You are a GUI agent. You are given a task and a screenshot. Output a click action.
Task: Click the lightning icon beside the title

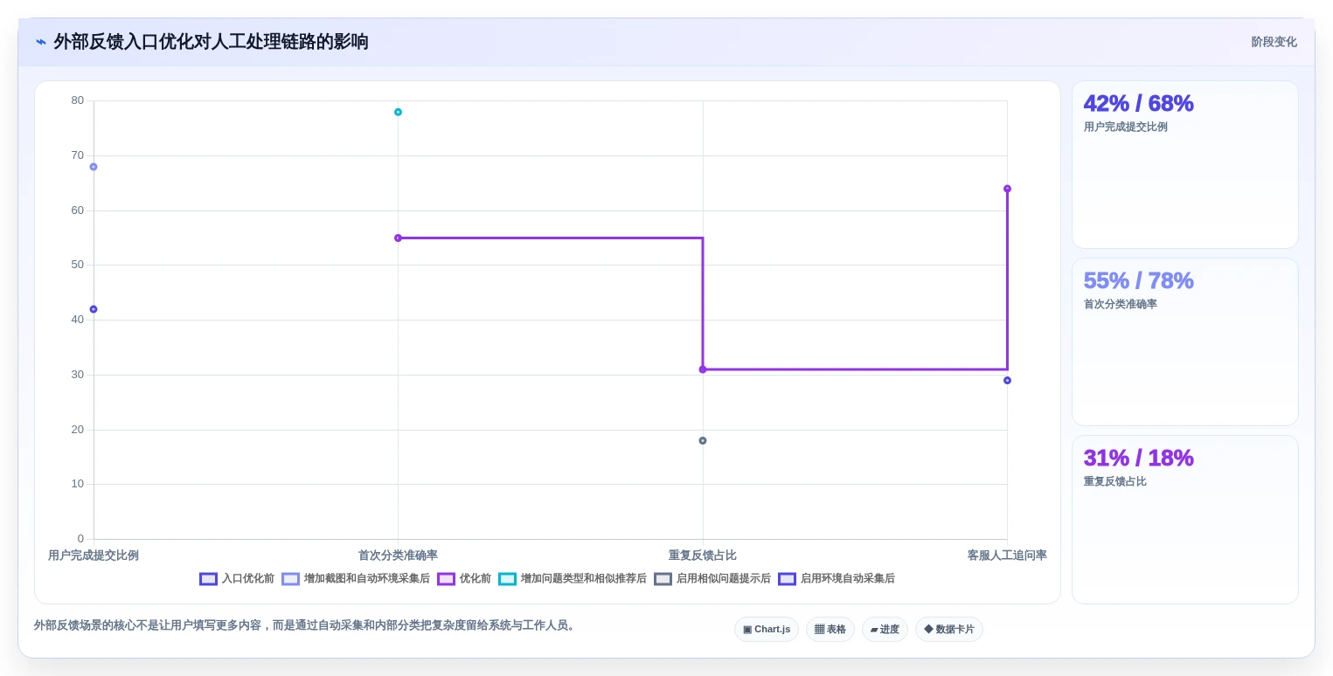point(40,42)
